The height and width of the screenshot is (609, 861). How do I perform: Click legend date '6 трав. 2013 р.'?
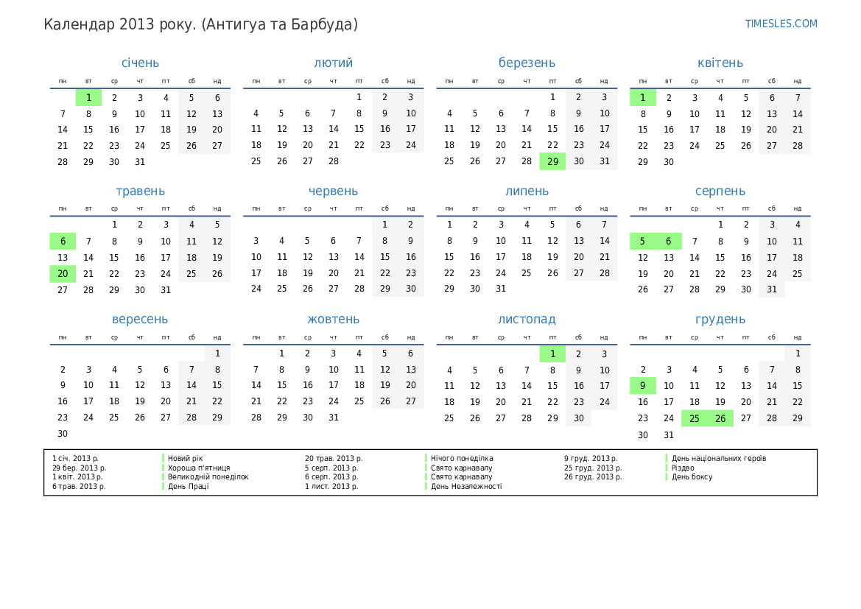point(79,486)
